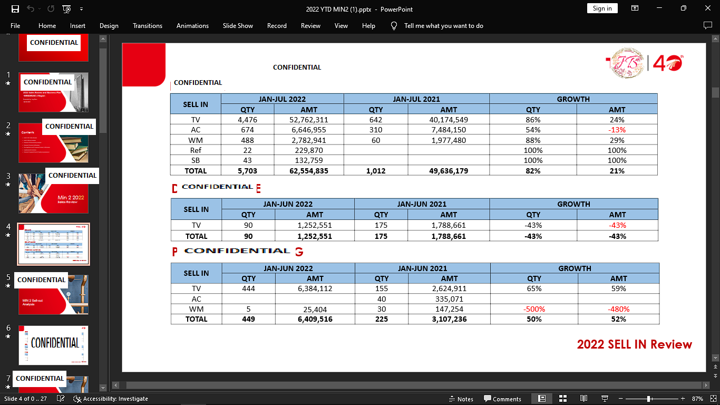Image resolution: width=720 pixels, height=405 pixels.
Task: Click the red '-480%' growth cell
Action: pyautogui.click(x=618, y=309)
